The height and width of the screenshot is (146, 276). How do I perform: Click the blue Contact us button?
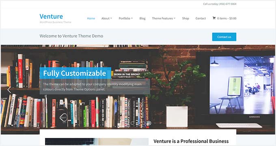pyautogui.click(x=224, y=37)
